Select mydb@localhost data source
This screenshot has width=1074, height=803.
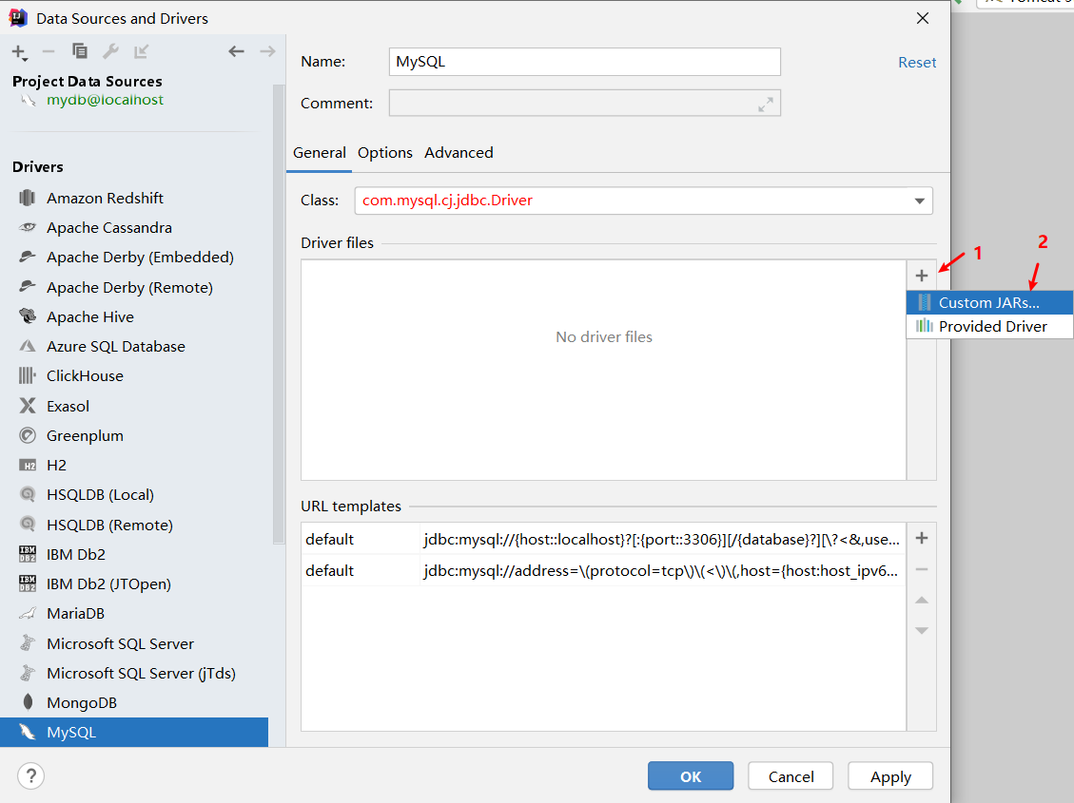(x=105, y=100)
